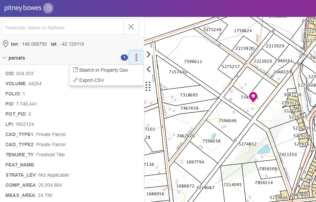Clear the address search with X
Viewport: 316px width, 202px height.
tap(131, 27)
